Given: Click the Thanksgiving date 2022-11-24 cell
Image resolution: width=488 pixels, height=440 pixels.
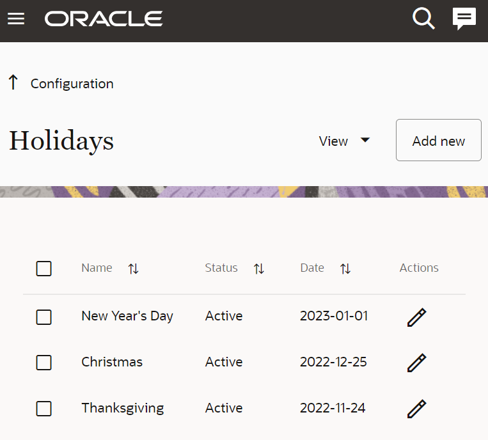Looking at the screenshot, I should point(333,408).
